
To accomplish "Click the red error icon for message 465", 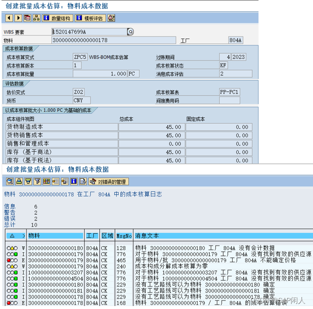I will 12,260.
